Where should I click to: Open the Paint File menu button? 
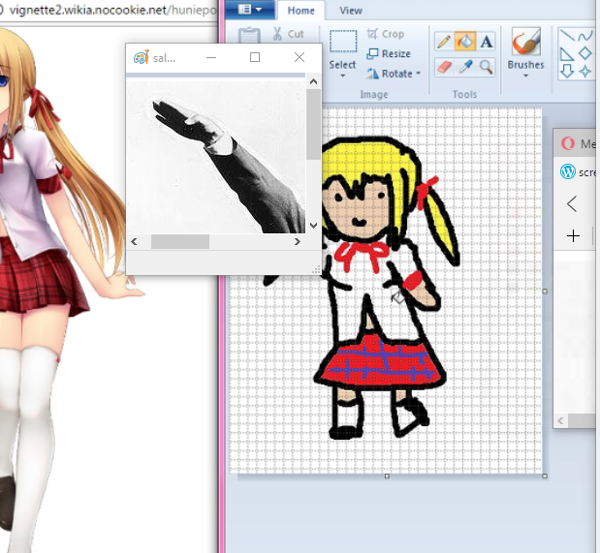250,9
